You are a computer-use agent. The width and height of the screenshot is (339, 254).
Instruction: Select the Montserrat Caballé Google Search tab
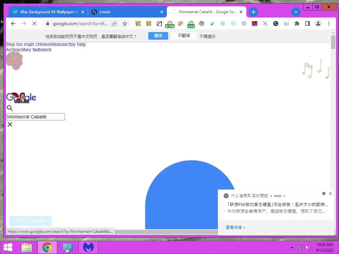click(x=207, y=12)
